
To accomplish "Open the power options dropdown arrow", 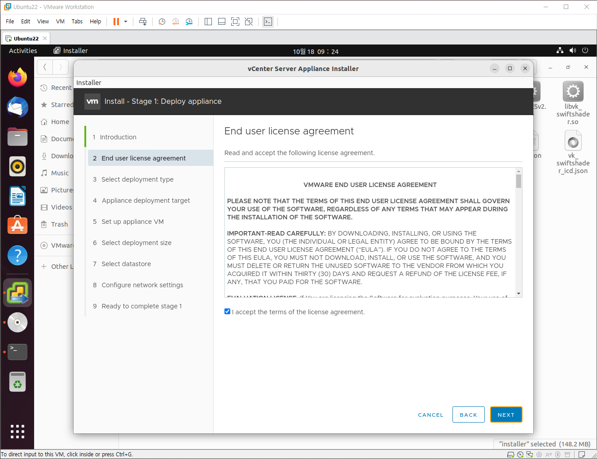I will coord(126,22).
